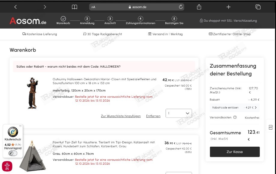Click the Horror-Clown price 42,90 €
This screenshot has width=276, height=174.
(x=168, y=80)
